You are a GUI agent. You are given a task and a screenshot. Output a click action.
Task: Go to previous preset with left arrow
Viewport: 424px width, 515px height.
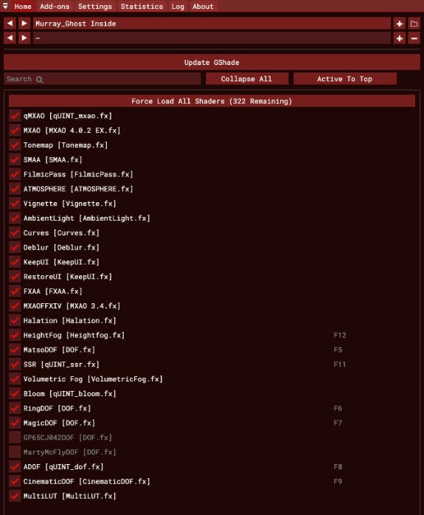point(10,24)
